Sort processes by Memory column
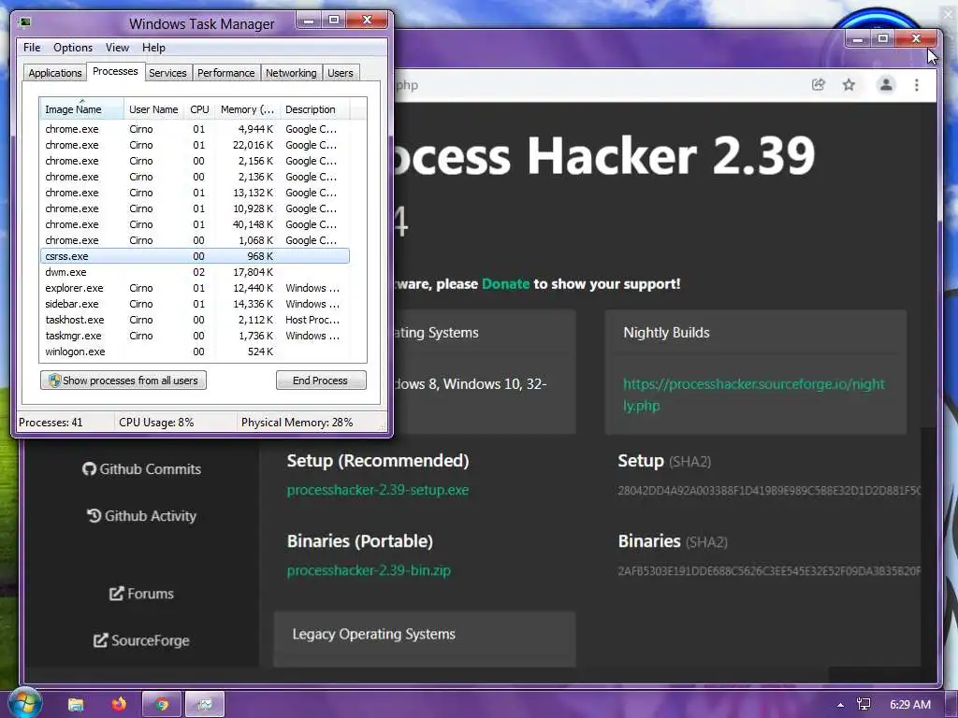 coord(247,109)
